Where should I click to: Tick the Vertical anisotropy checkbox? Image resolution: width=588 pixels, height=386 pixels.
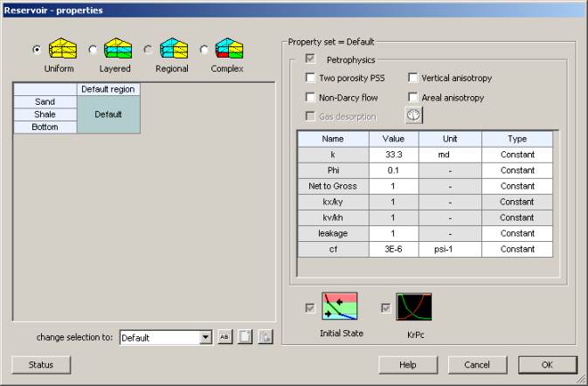(x=413, y=79)
